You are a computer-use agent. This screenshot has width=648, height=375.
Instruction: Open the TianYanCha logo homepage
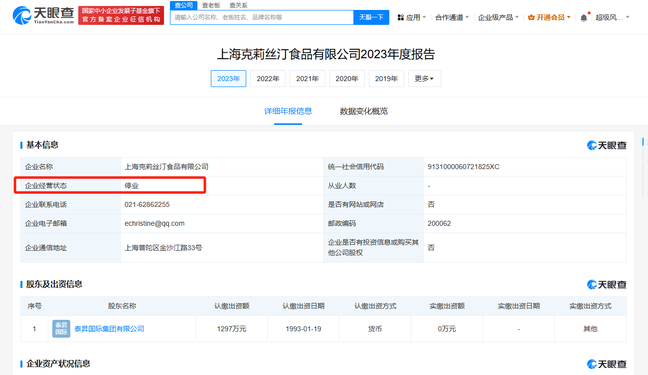coord(43,15)
